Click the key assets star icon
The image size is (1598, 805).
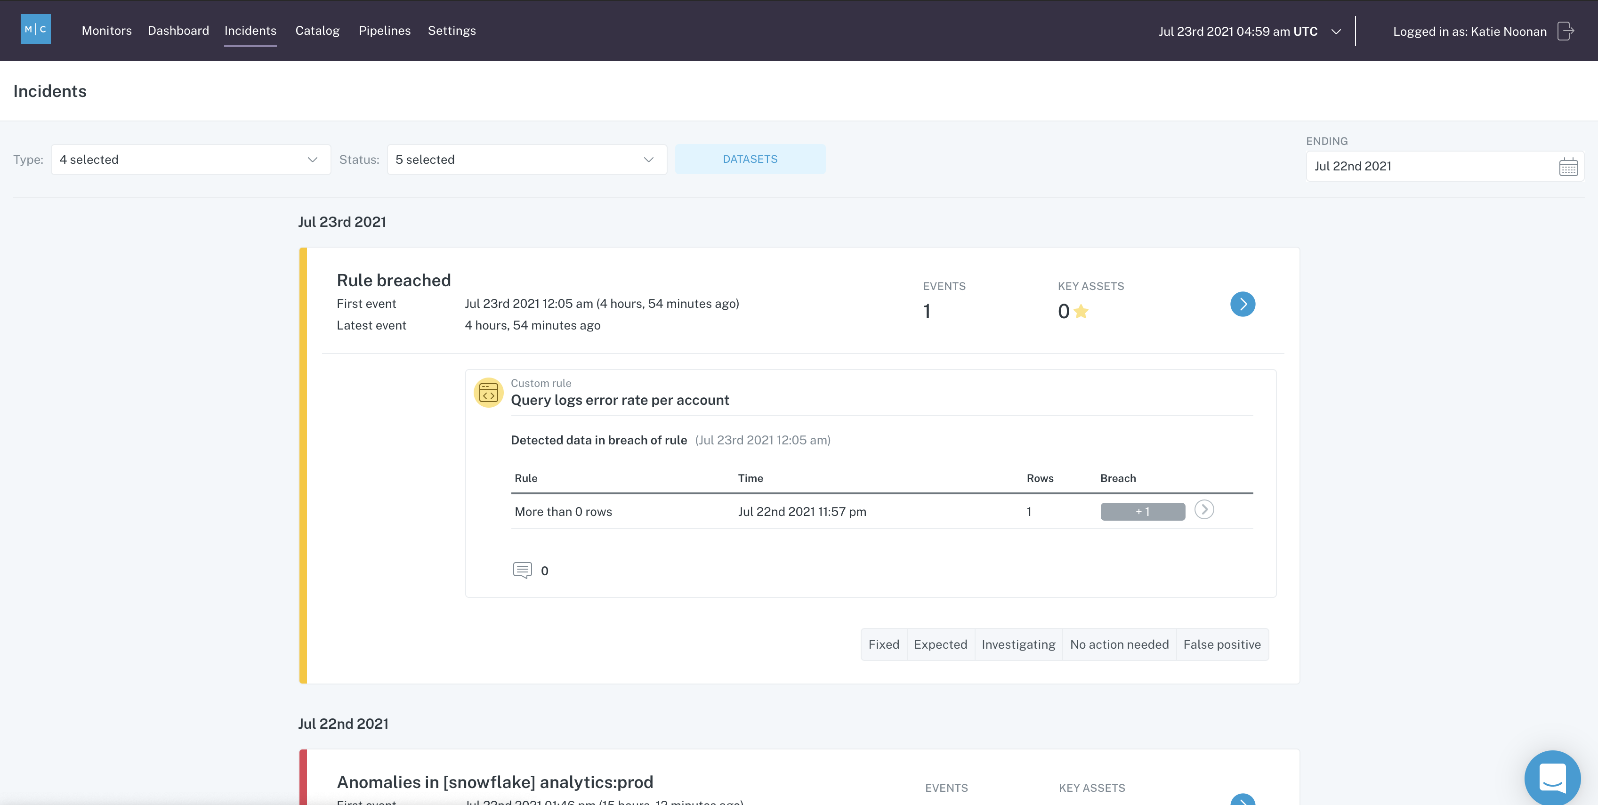coord(1081,311)
